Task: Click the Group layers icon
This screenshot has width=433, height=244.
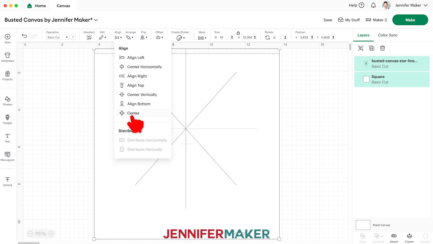Action: point(361,48)
